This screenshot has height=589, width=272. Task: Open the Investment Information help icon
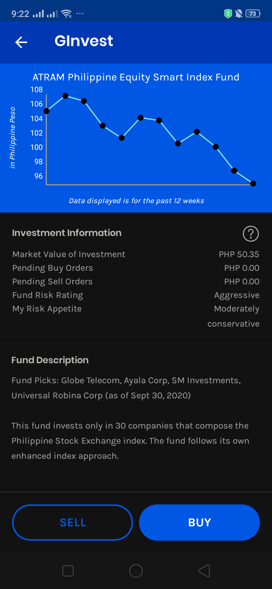(250, 234)
